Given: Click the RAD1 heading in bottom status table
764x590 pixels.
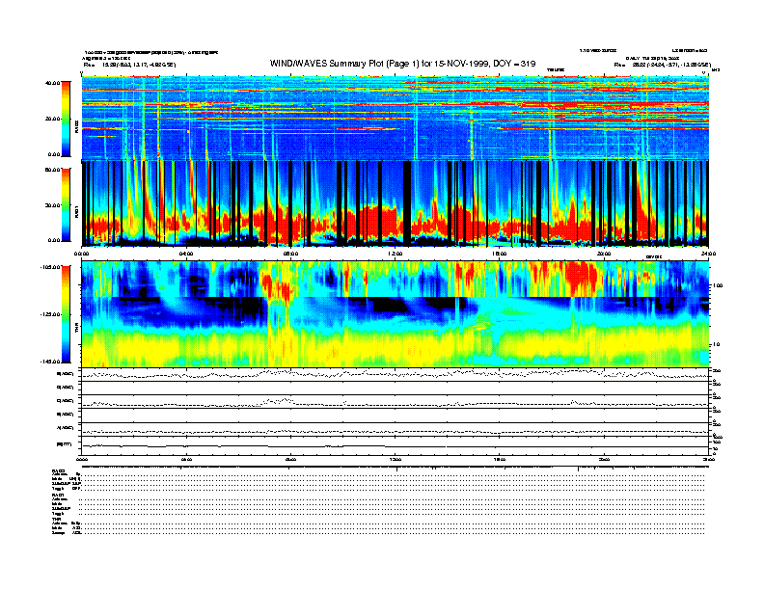Looking at the screenshot, I should (x=59, y=495).
